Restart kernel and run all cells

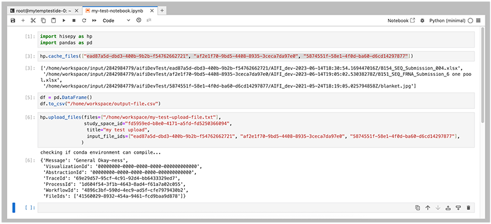click(x=94, y=21)
